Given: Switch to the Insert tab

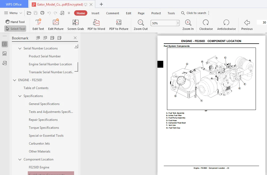Looking at the screenshot, I should (95, 13).
